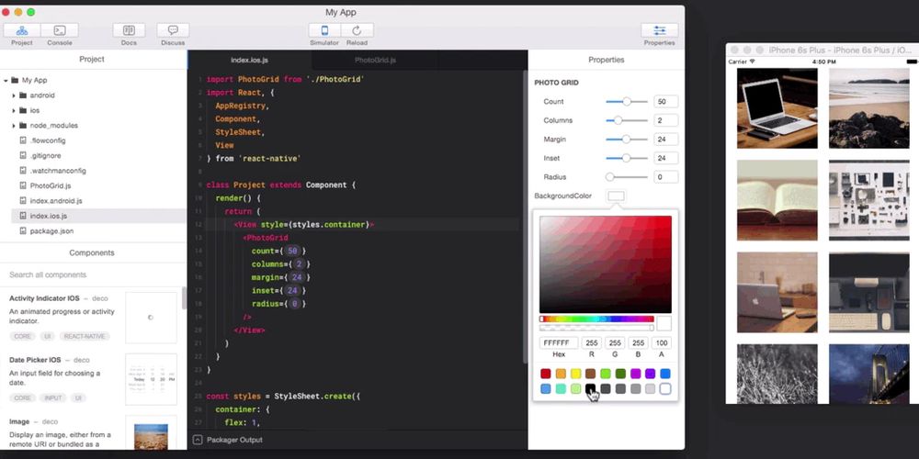Expand the node_modules folder
The width and height of the screenshot is (919, 459).
coord(14,126)
